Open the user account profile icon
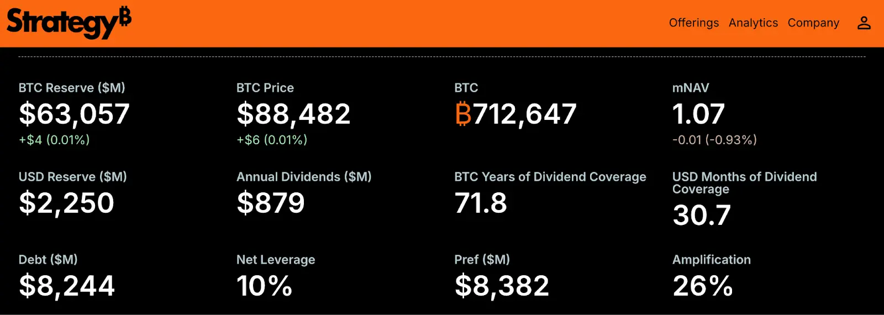The width and height of the screenshot is (884, 315). tap(864, 23)
